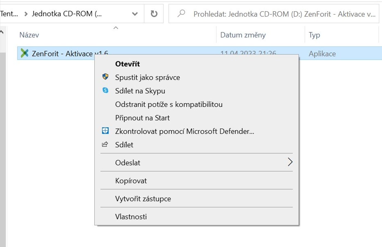Click the left pane scrollbar up arrow

2,32
